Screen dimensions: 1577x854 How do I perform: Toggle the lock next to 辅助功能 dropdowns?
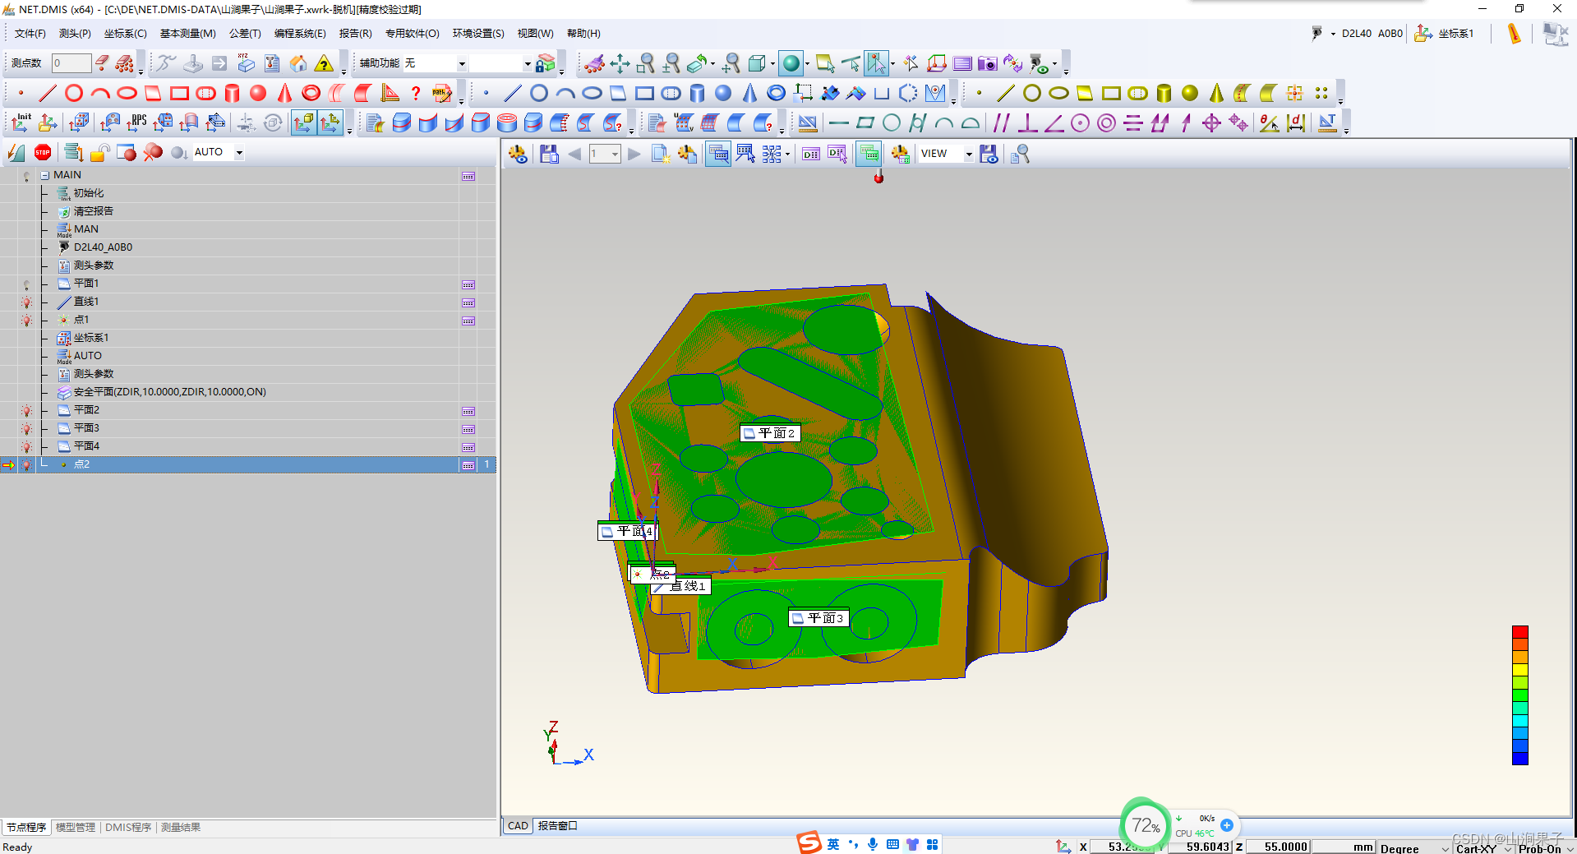point(545,63)
